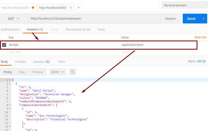Switch to the Pre-request Script tab
The height and width of the screenshot is (131, 208).
click(78, 29)
